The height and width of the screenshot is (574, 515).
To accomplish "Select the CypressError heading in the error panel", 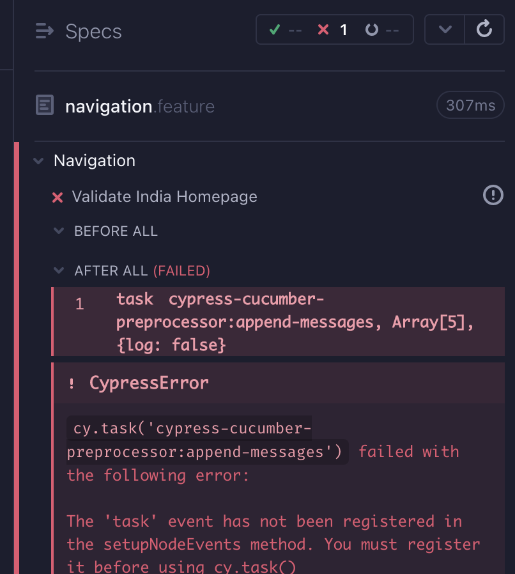I will pos(149,383).
